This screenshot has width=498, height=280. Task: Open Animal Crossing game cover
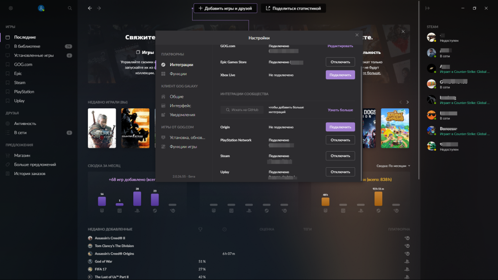(395, 128)
